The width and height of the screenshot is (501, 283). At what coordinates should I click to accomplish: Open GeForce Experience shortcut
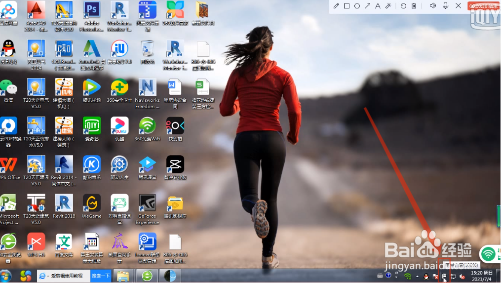point(147,209)
